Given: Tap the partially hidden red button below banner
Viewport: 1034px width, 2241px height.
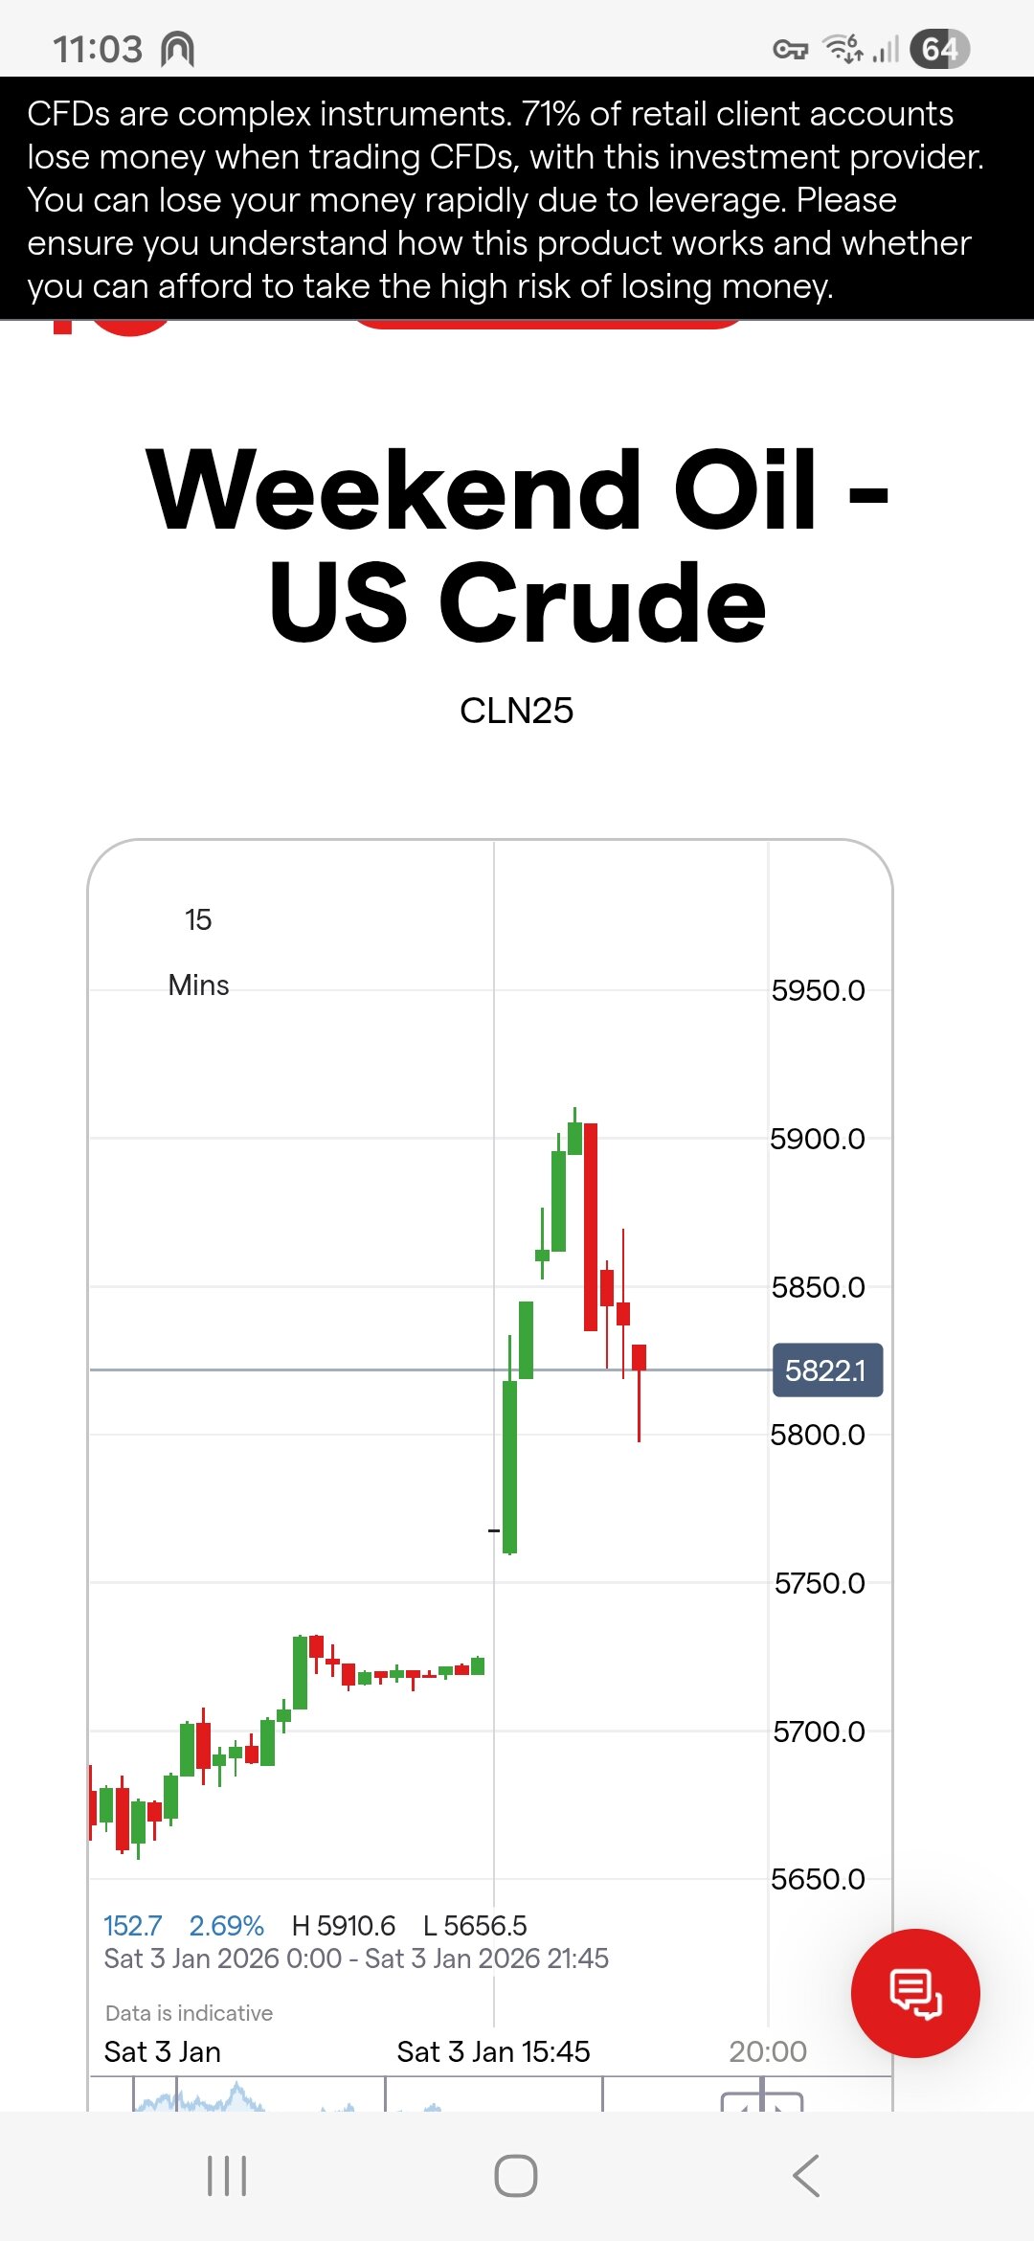Looking at the screenshot, I should (546, 325).
